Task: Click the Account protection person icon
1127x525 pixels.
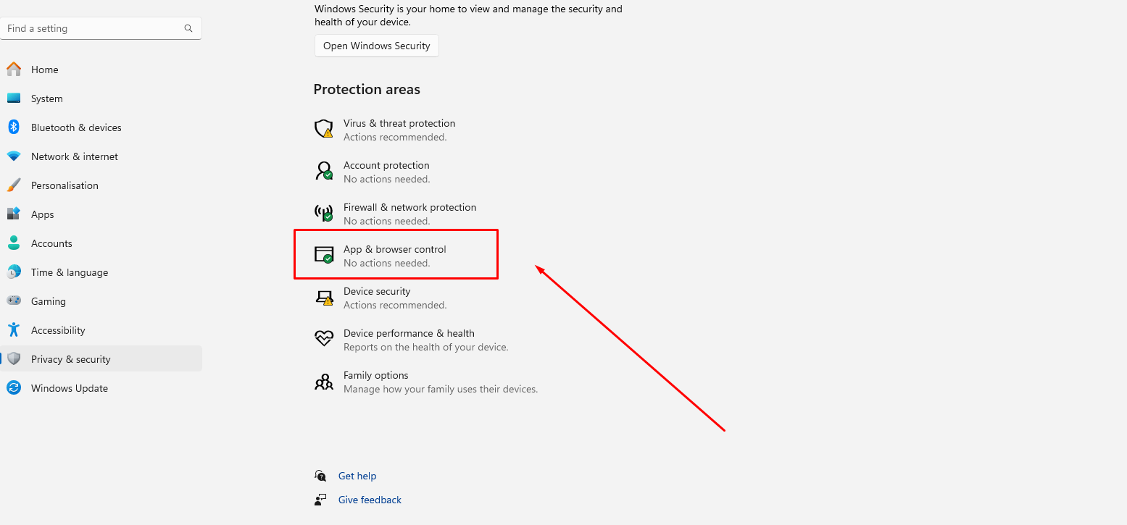Action: 323,171
